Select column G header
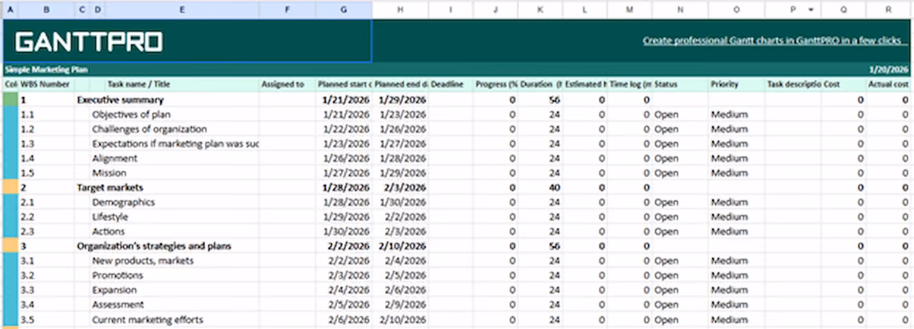914x329 pixels. (344, 10)
